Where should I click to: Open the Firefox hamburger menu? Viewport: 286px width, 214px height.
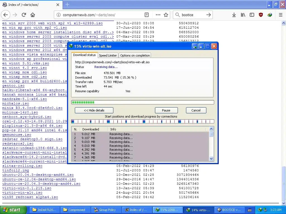click(281, 15)
